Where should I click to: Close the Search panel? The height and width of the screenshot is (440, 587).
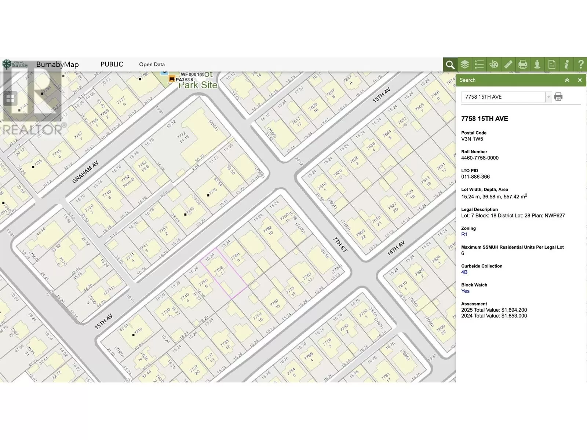[580, 80]
